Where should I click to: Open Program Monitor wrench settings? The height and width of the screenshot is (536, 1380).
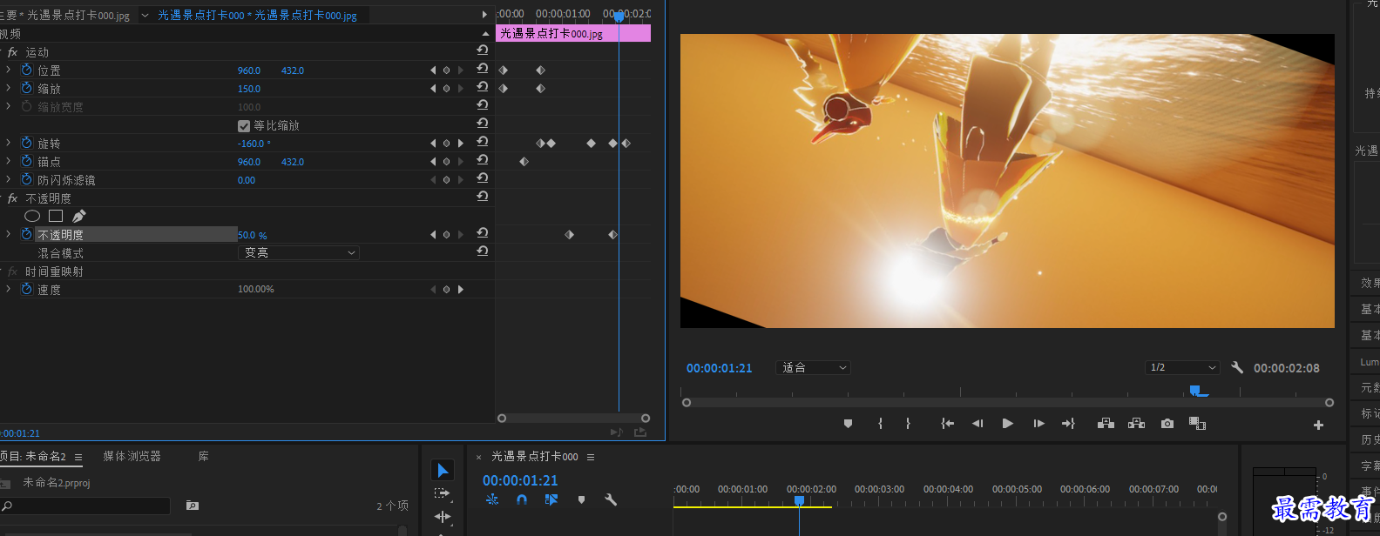click(x=1237, y=367)
